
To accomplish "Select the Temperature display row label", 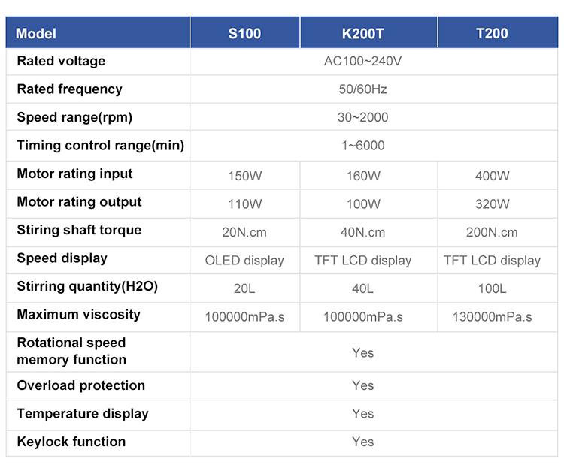I will pos(83,414).
